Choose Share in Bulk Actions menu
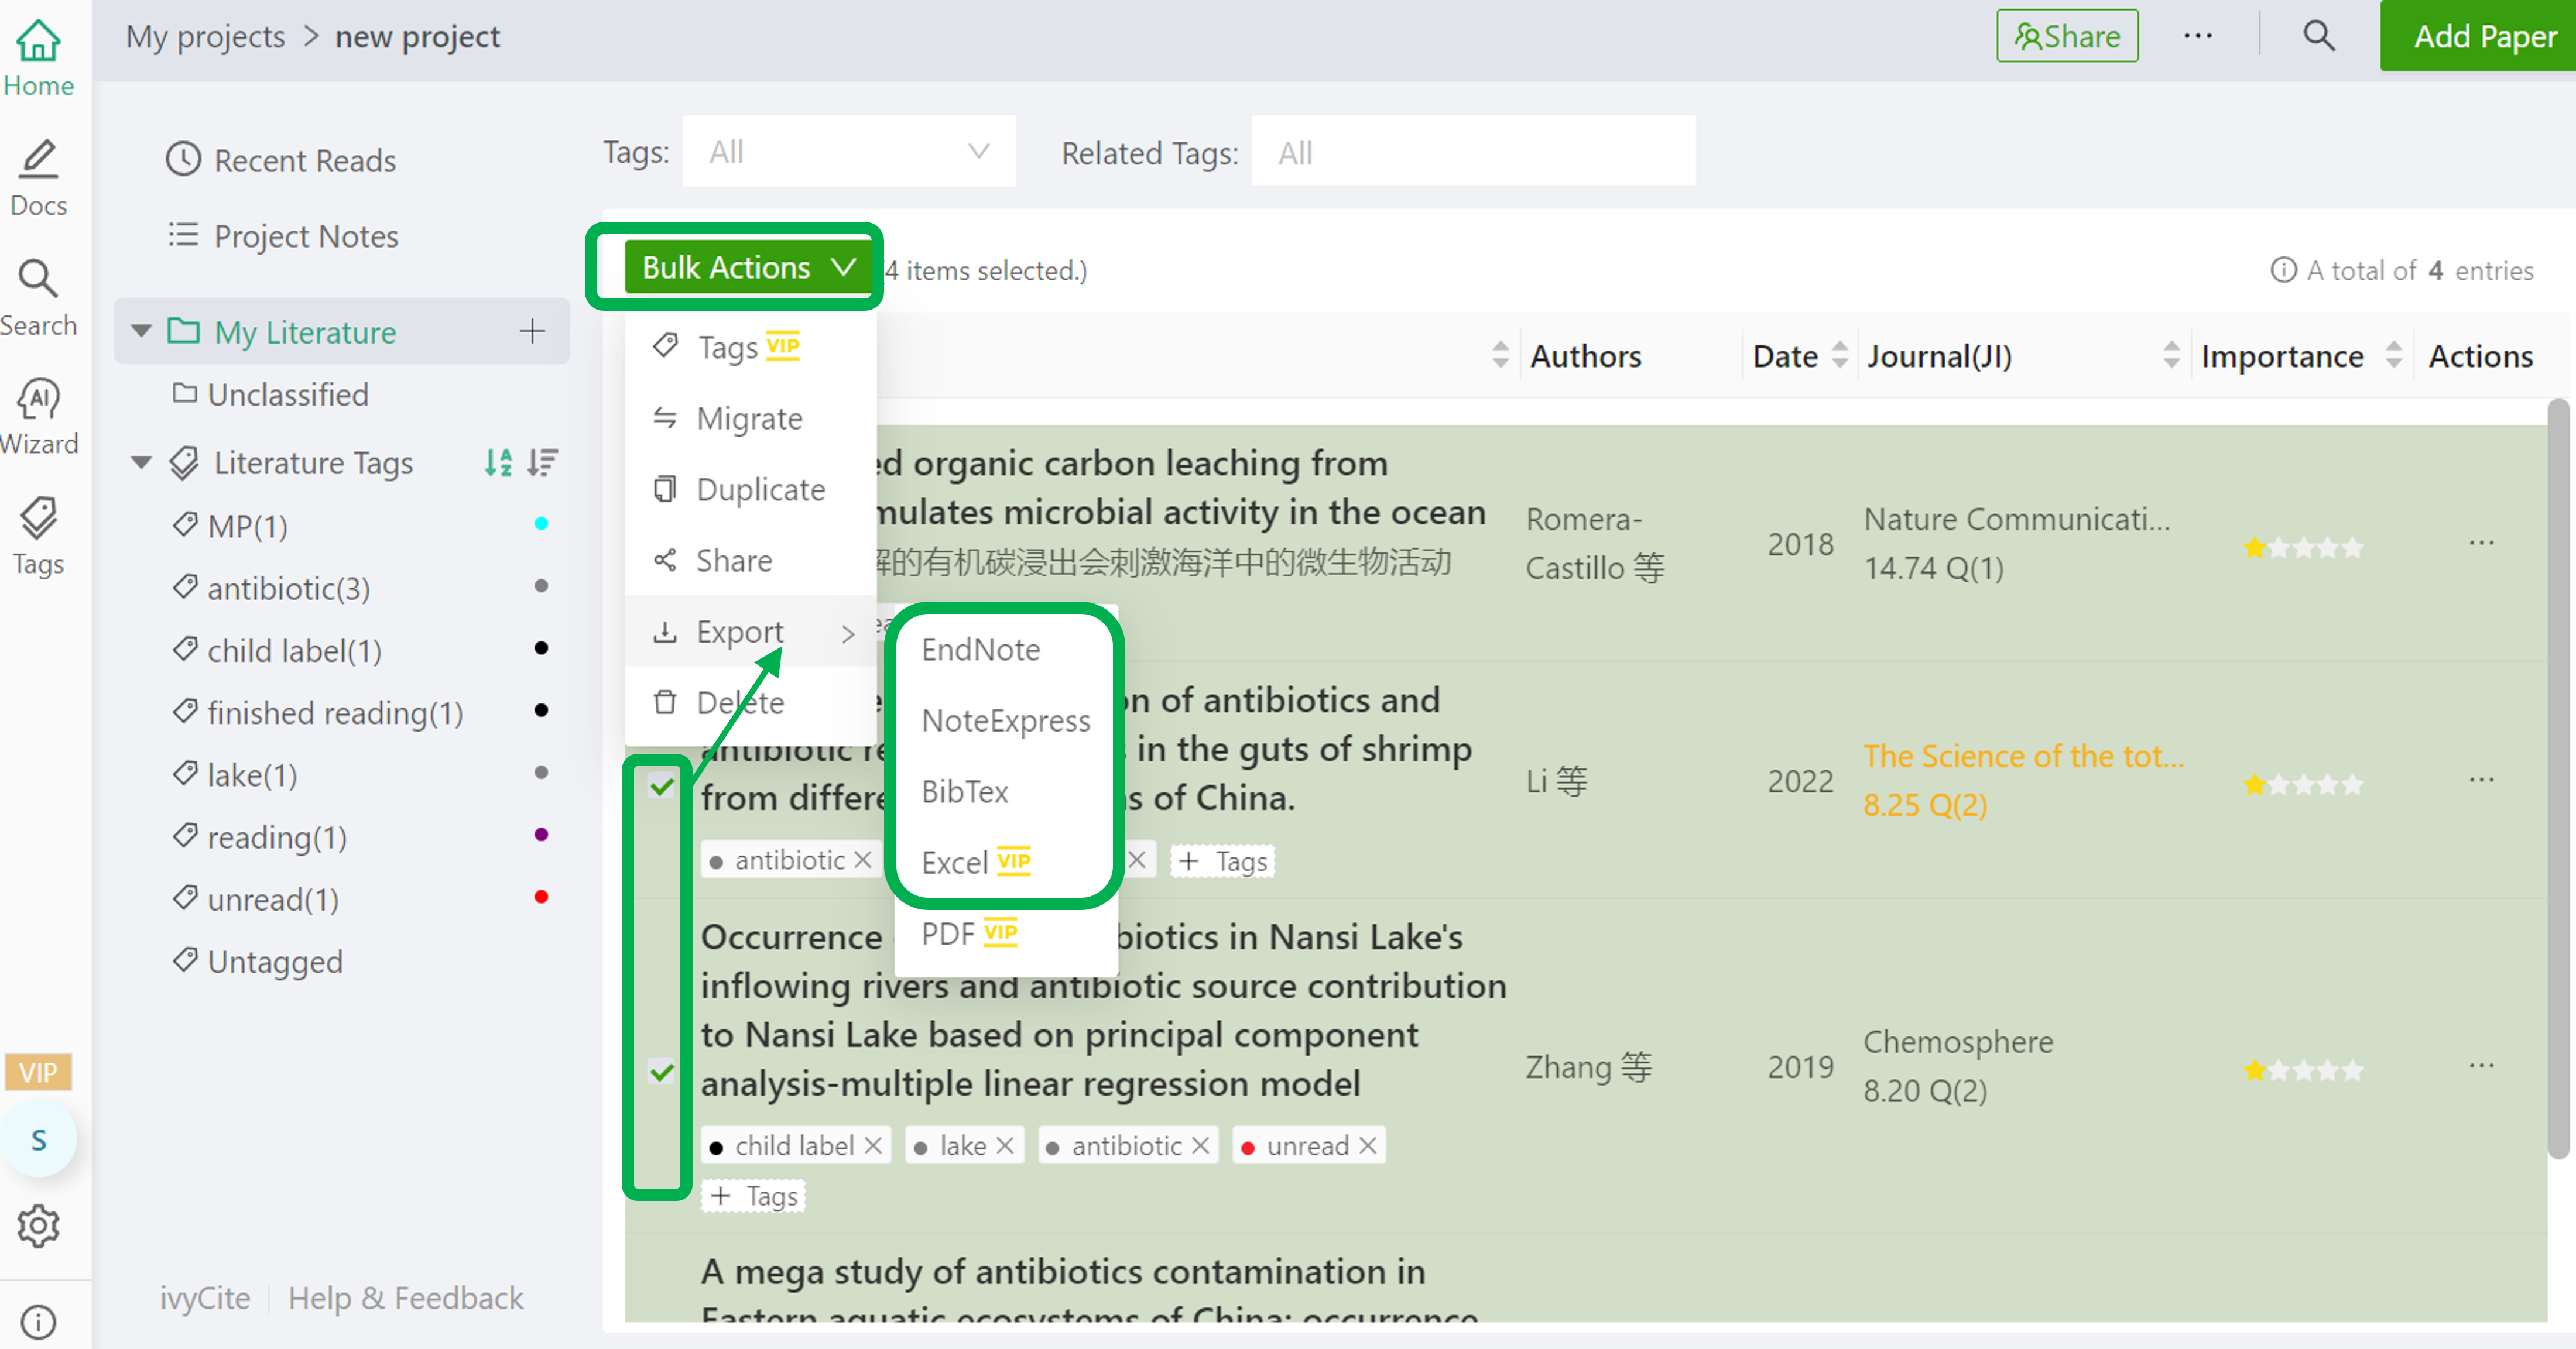The width and height of the screenshot is (2576, 1349). tap(750, 560)
